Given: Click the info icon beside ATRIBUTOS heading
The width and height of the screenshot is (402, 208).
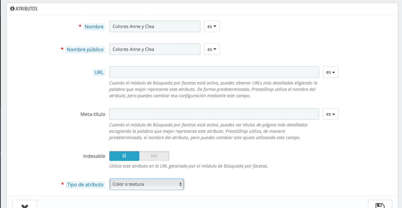Looking at the screenshot, I should coord(12,9).
